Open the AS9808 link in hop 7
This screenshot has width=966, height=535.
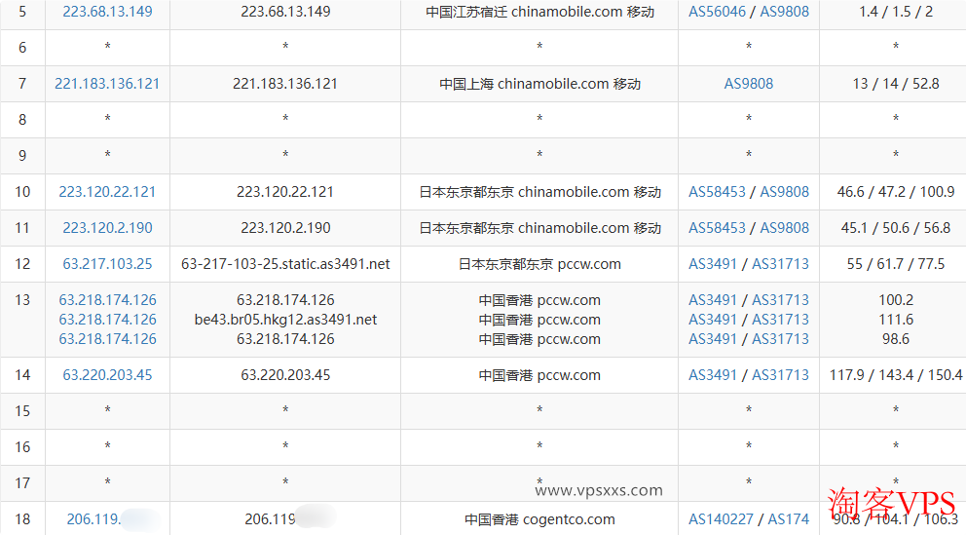point(749,84)
